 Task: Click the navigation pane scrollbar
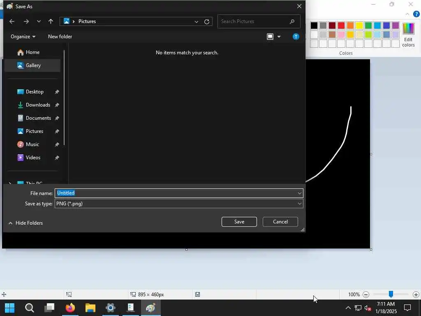click(x=64, y=98)
